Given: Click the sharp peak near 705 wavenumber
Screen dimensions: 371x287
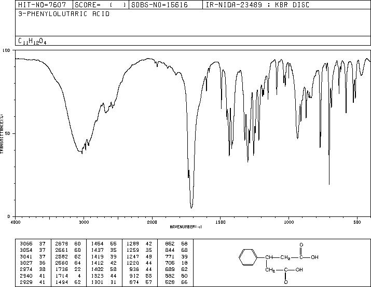Looking at the screenshot, I should tap(329, 184).
